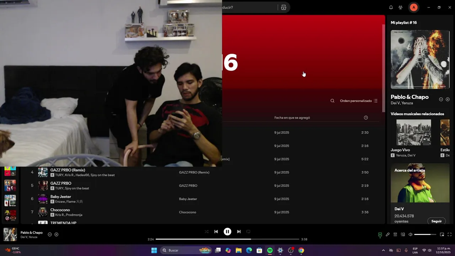Select track 7 Chocócono title
This screenshot has height=256, width=455.
point(60,210)
